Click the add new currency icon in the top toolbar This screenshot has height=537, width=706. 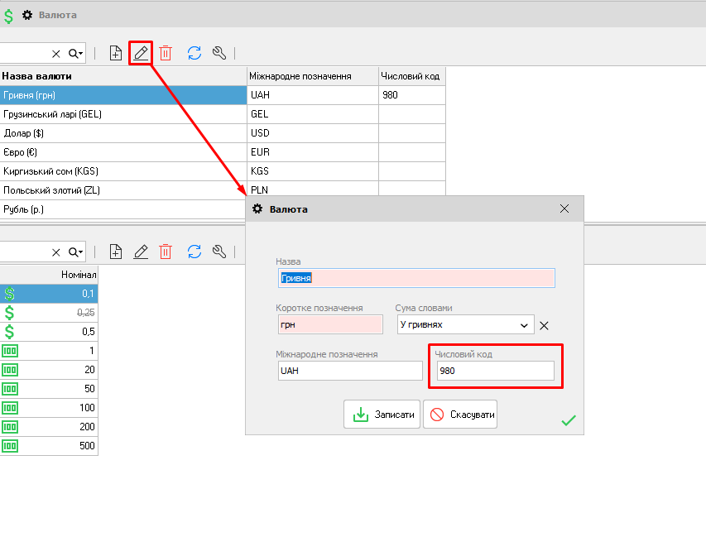pyautogui.click(x=116, y=53)
